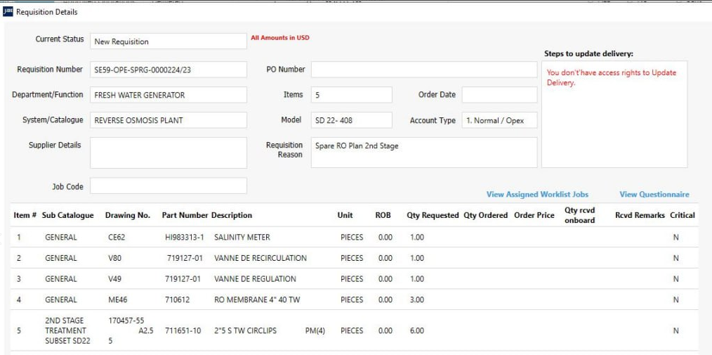Click the Model field showing SD 22- 408
712x355 pixels.
click(x=351, y=120)
